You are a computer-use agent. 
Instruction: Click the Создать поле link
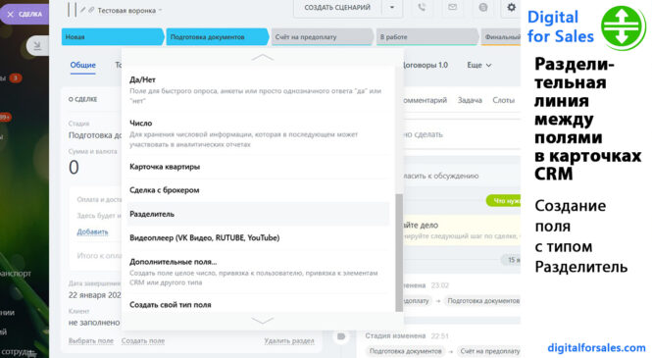[x=143, y=341]
